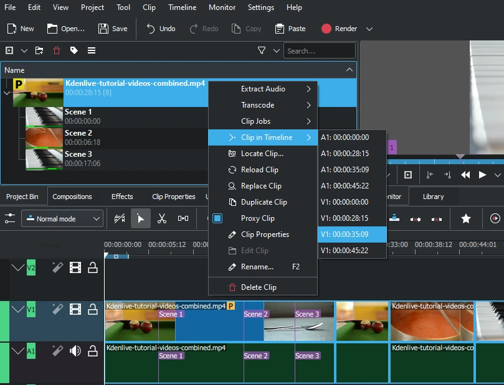Image resolution: width=504 pixels, height=385 pixels.
Task: Create a folder in the project bin
Action: 39,50
